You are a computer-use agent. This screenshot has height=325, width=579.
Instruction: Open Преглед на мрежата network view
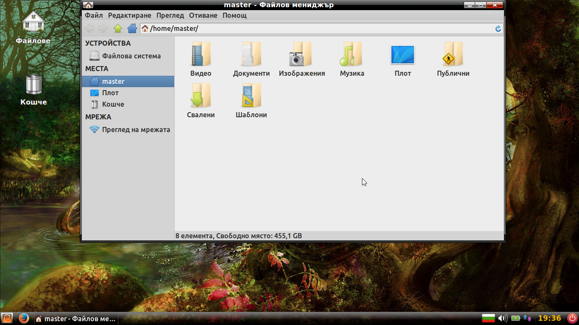[x=128, y=129]
